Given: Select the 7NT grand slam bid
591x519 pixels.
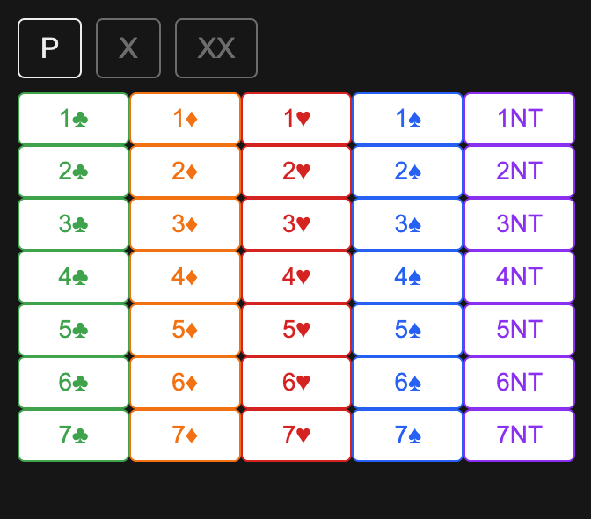Looking at the screenshot, I should click(x=519, y=435).
